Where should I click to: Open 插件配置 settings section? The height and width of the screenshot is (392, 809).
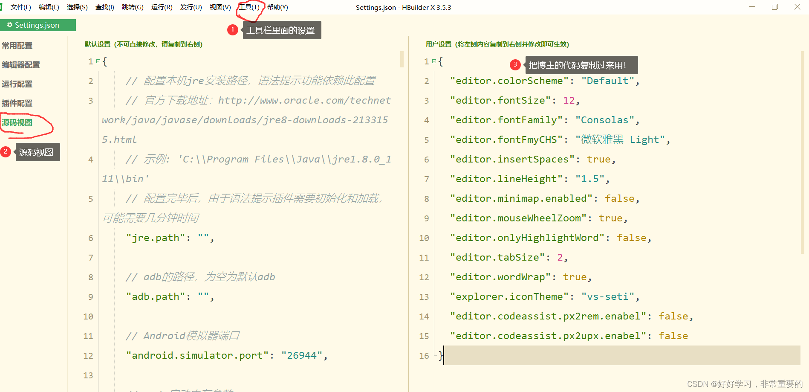(x=17, y=103)
